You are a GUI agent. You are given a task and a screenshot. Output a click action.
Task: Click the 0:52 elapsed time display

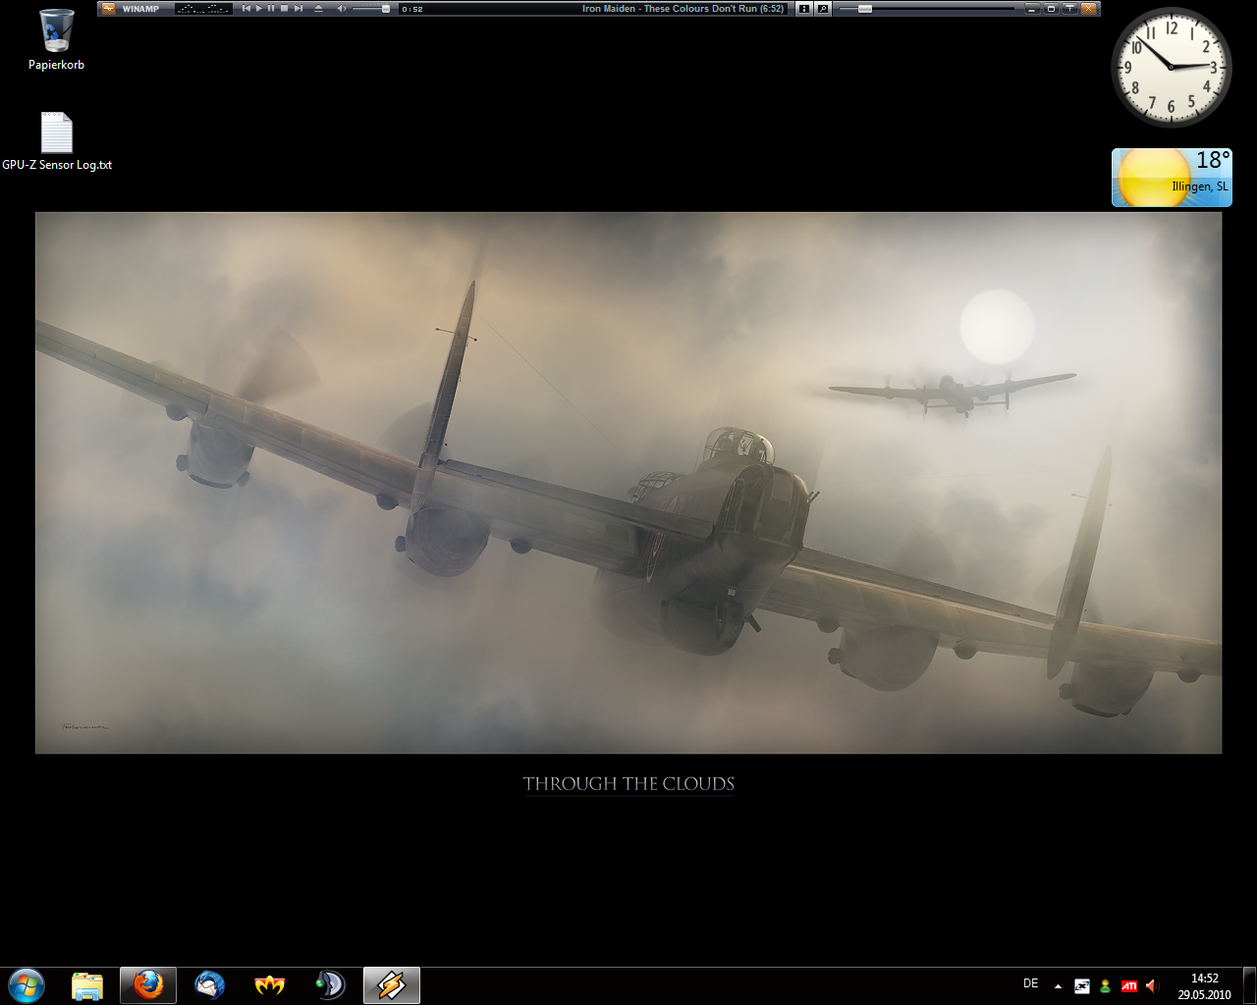412,9
